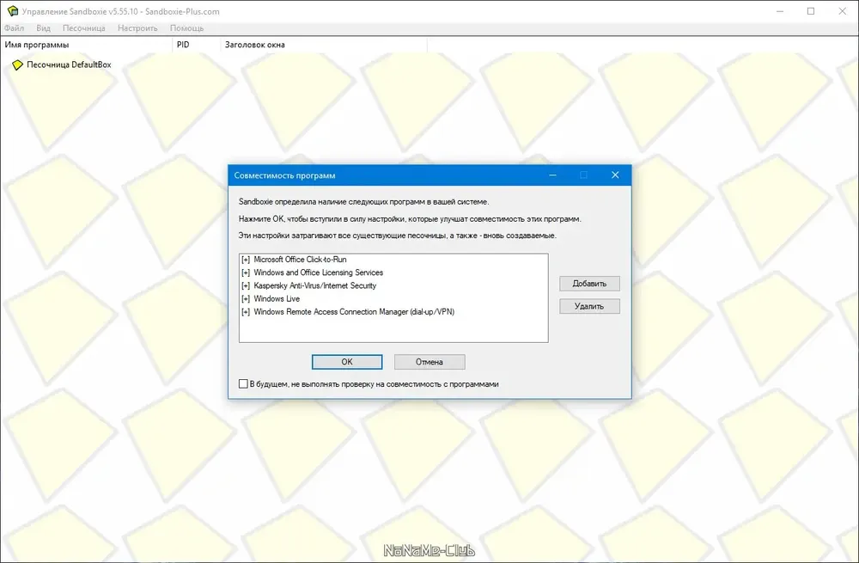The image size is (859, 563).
Task: Expand Windows Remote Access Connection Manager entry
Action: click(x=246, y=312)
